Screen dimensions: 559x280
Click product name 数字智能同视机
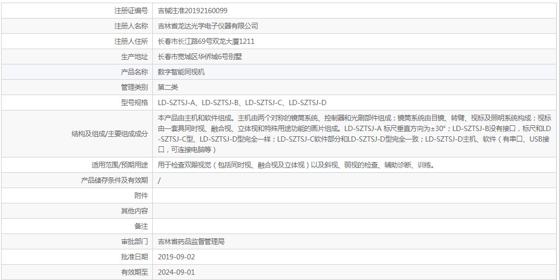click(x=181, y=72)
